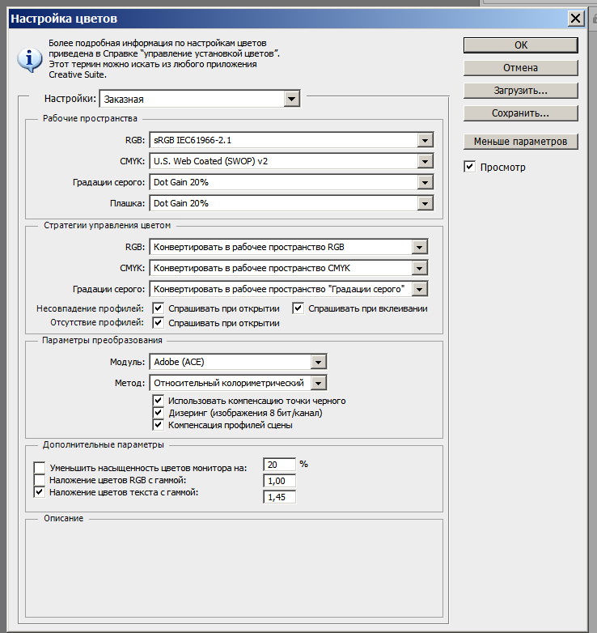Screen dimensions: 597x633
Task: Open the Градации серого working space dropdown (Dot Gain 20%)
Action: click(291, 182)
